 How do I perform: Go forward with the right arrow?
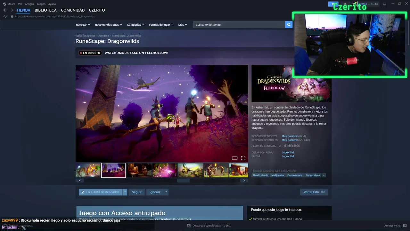pyautogui.click(x=12, y=10)
